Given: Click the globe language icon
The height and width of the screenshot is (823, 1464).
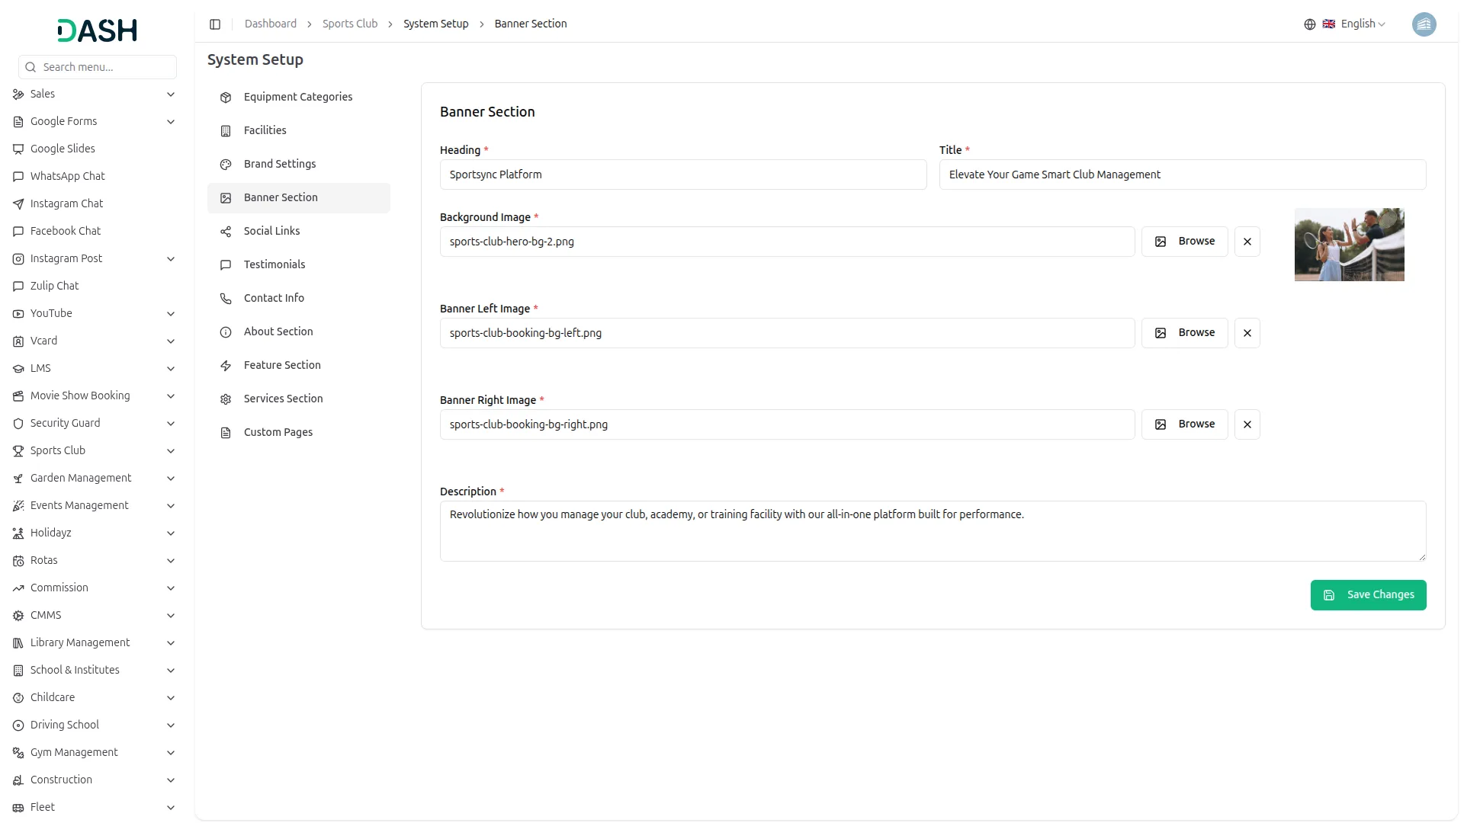Looking at the screenshot, I should tap(1309, 24).
